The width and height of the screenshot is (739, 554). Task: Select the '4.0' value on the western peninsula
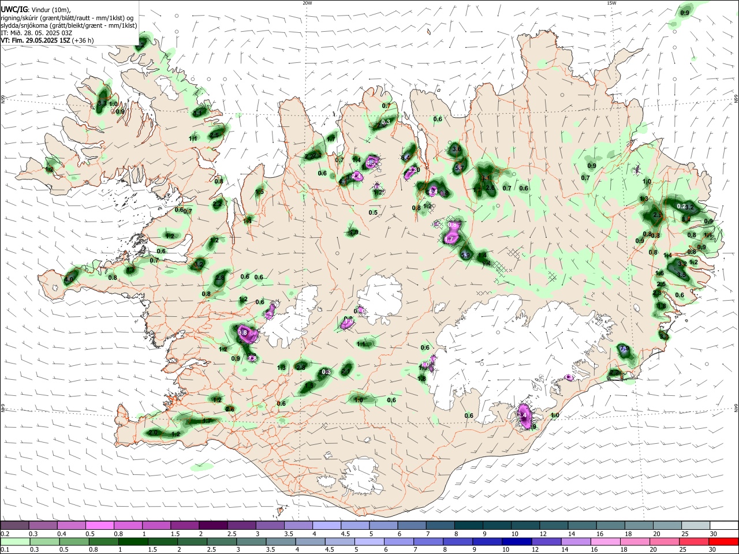69,279
